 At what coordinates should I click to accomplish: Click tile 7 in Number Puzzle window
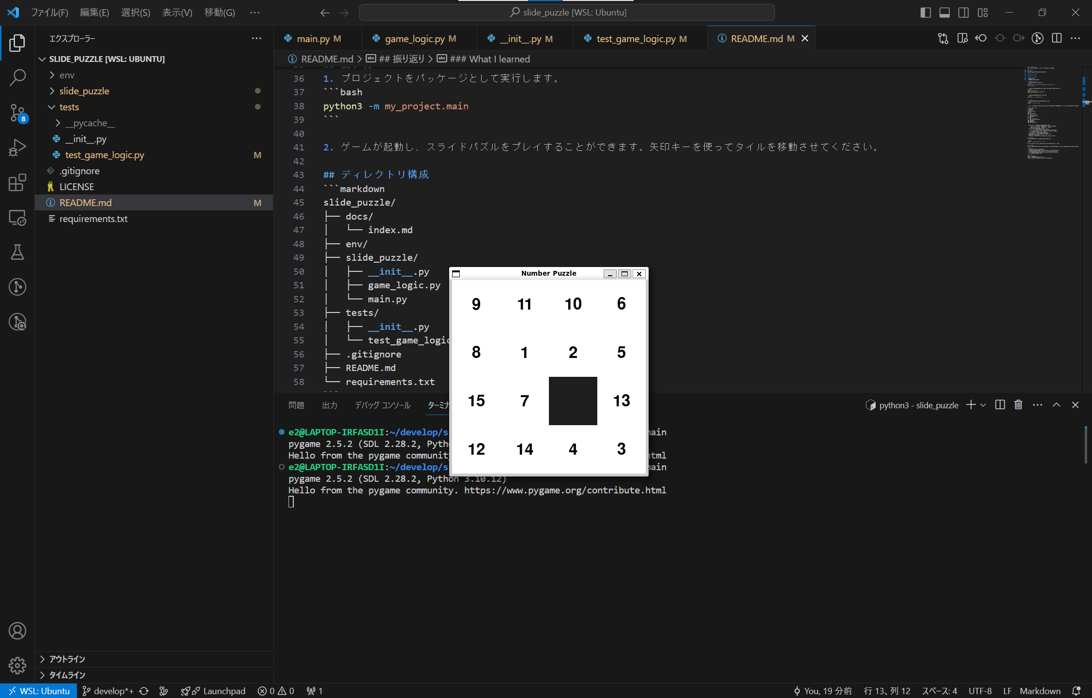tap(525, 401)
